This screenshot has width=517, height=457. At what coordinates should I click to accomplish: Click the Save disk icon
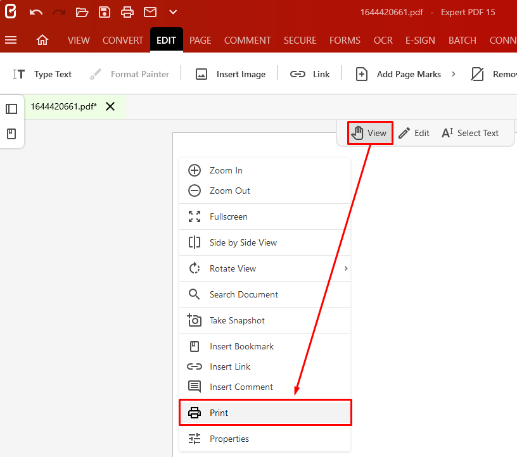[x=105, y=12]
